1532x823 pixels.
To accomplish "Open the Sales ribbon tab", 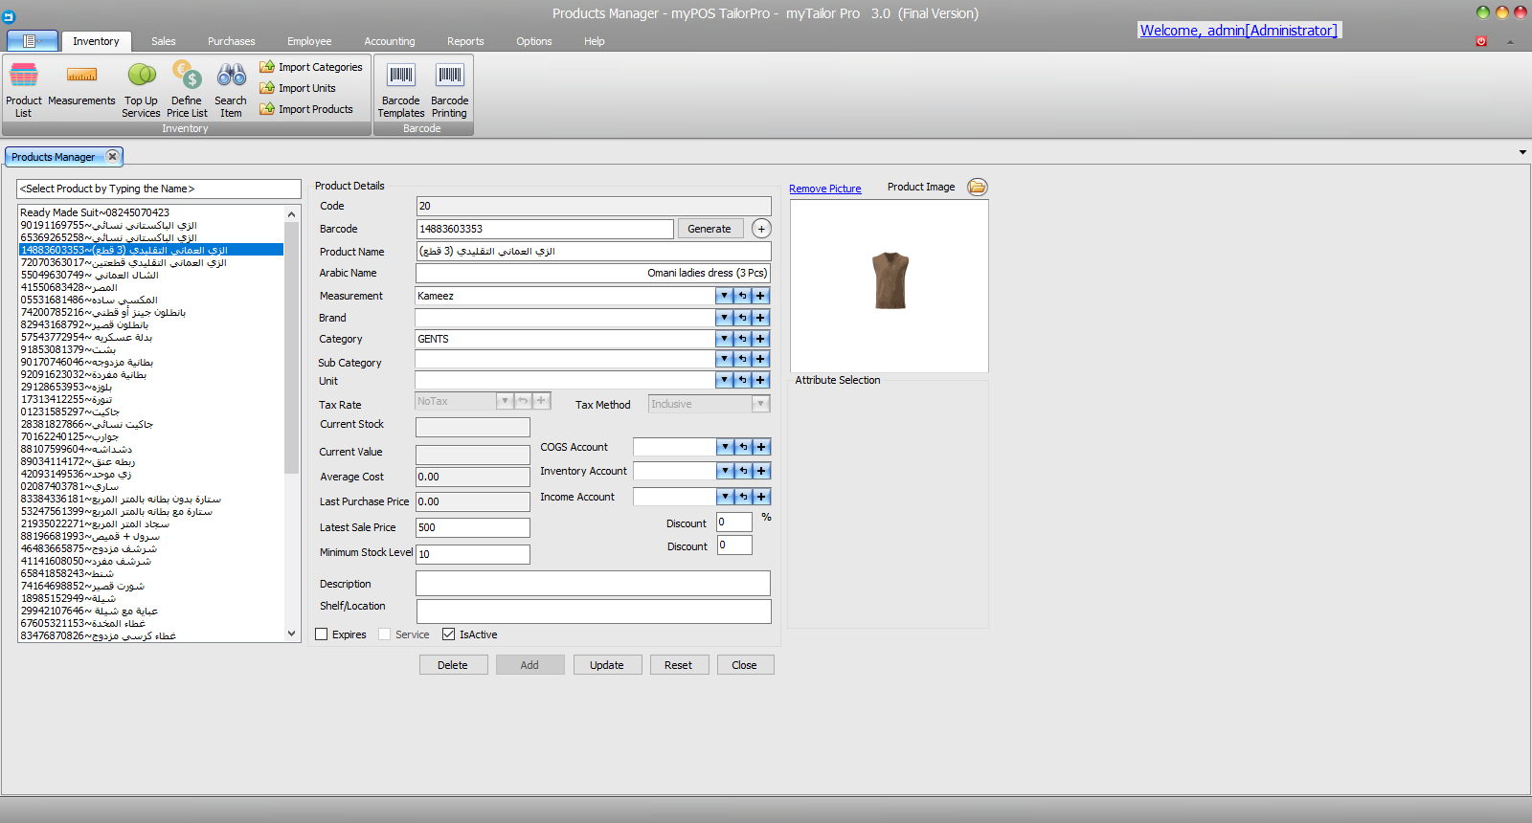I will click(x=164, y=41).
